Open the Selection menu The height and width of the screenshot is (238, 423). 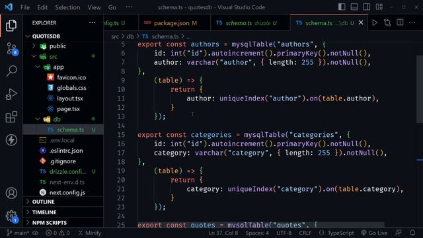pyautogui.click(x=67, y=7)
